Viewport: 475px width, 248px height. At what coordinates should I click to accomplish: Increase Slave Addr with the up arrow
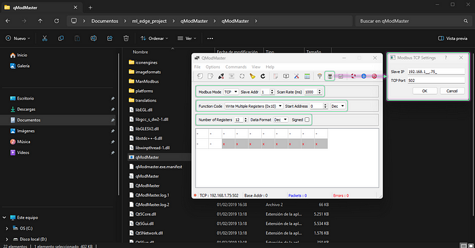pyautogui.click(x=271, y=90)
